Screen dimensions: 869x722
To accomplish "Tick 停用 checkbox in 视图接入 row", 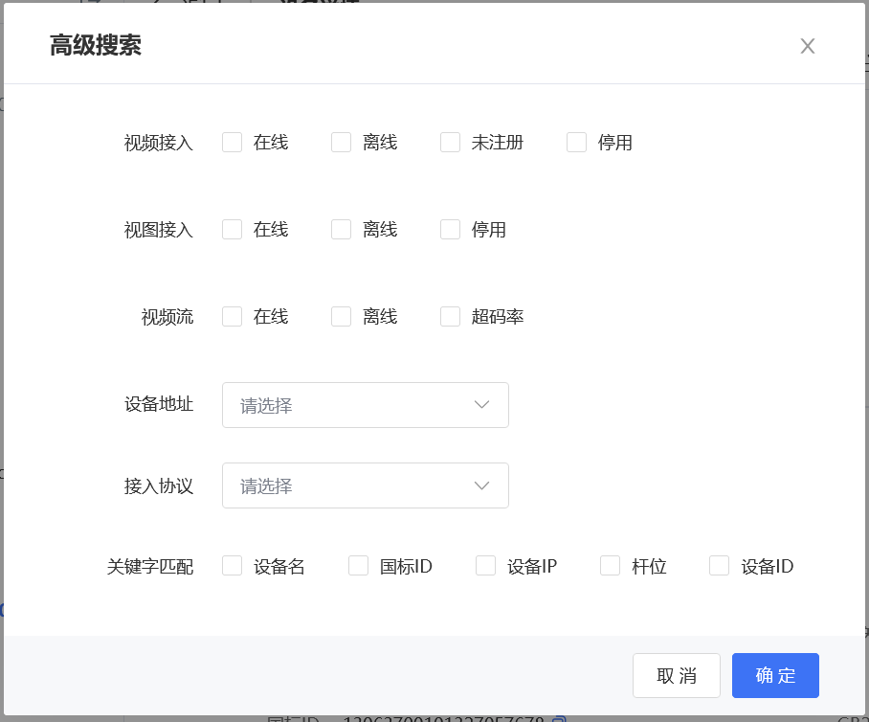I will 451,230.
